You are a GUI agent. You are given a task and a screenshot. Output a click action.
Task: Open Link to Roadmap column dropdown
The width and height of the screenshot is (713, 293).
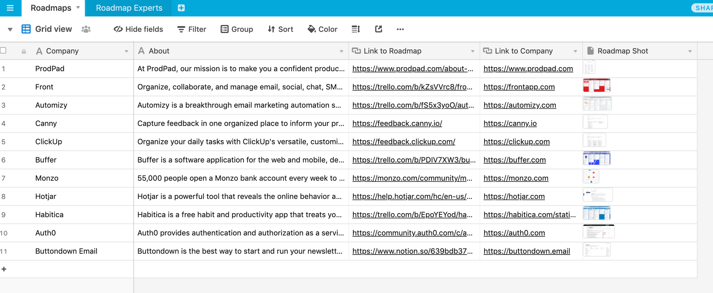pyautogui.click(x=473, y=51)
